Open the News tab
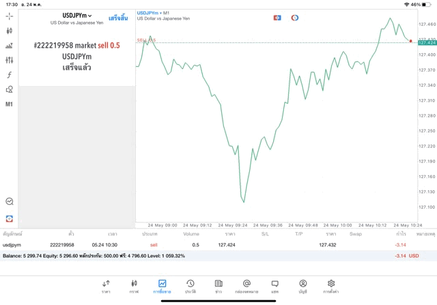This screenshot has height=305, width=437. [218, 286]
